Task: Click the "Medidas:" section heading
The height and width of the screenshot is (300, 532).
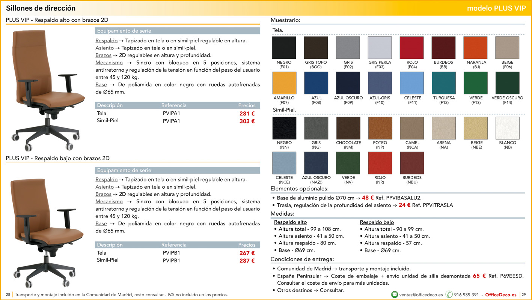Action: pyautogui.click(x=282, y=214)
